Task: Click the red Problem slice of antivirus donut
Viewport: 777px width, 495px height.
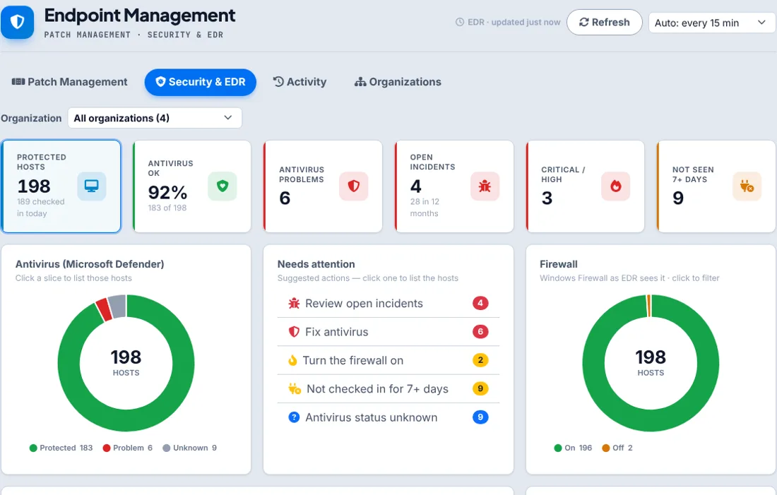Action: coord(104,309)
